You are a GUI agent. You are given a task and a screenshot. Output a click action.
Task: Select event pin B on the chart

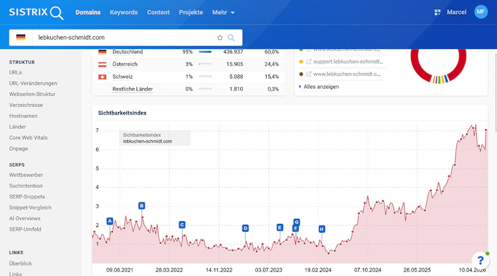(142, 206)
